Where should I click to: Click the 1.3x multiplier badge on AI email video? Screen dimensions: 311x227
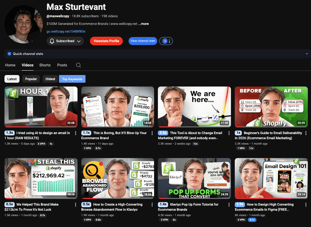point(10,133)
